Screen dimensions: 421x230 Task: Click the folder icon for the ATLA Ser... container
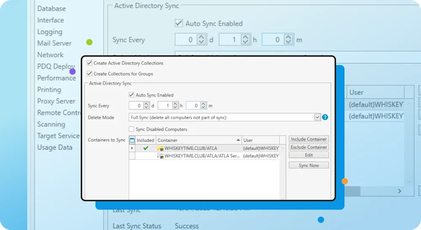coord(160,156)
